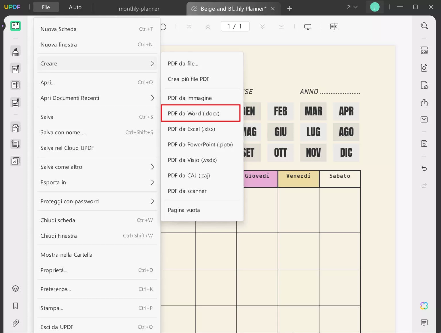Run OCR text recognition icon
Screen dimensions: 441x333
pos(424,50)
